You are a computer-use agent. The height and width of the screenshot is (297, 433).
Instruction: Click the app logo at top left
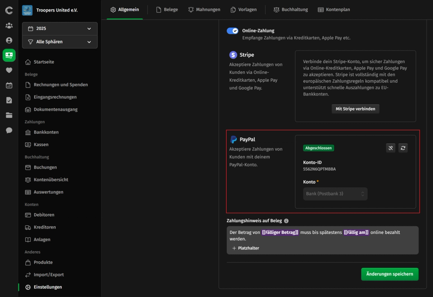pos(9,11)
